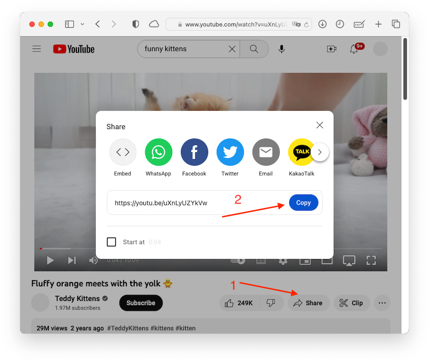Click the Teddy Kittens channel avatar
This screenshot has width=429, height=361.
40,302
